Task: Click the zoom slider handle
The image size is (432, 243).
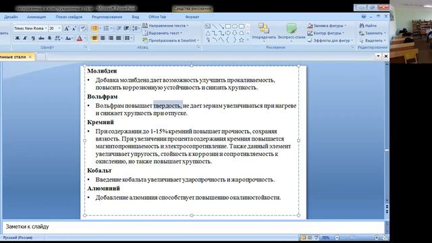Action: [x=352, y=238]
